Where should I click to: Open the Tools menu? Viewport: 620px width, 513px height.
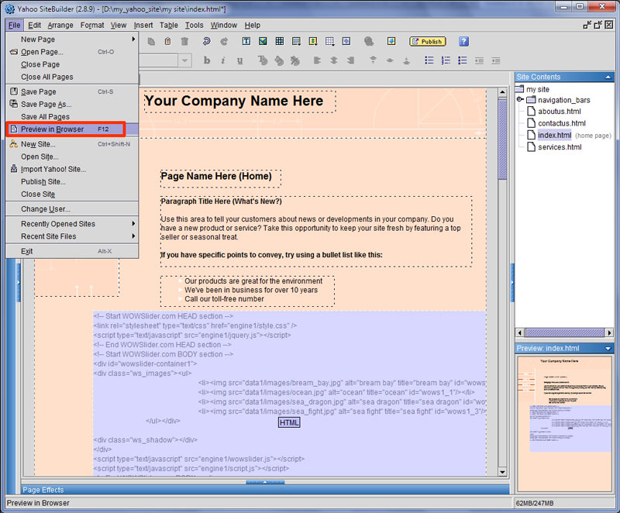click(195, 26)
